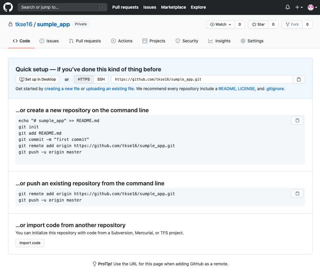Select the HTTPS clone option

84,79
